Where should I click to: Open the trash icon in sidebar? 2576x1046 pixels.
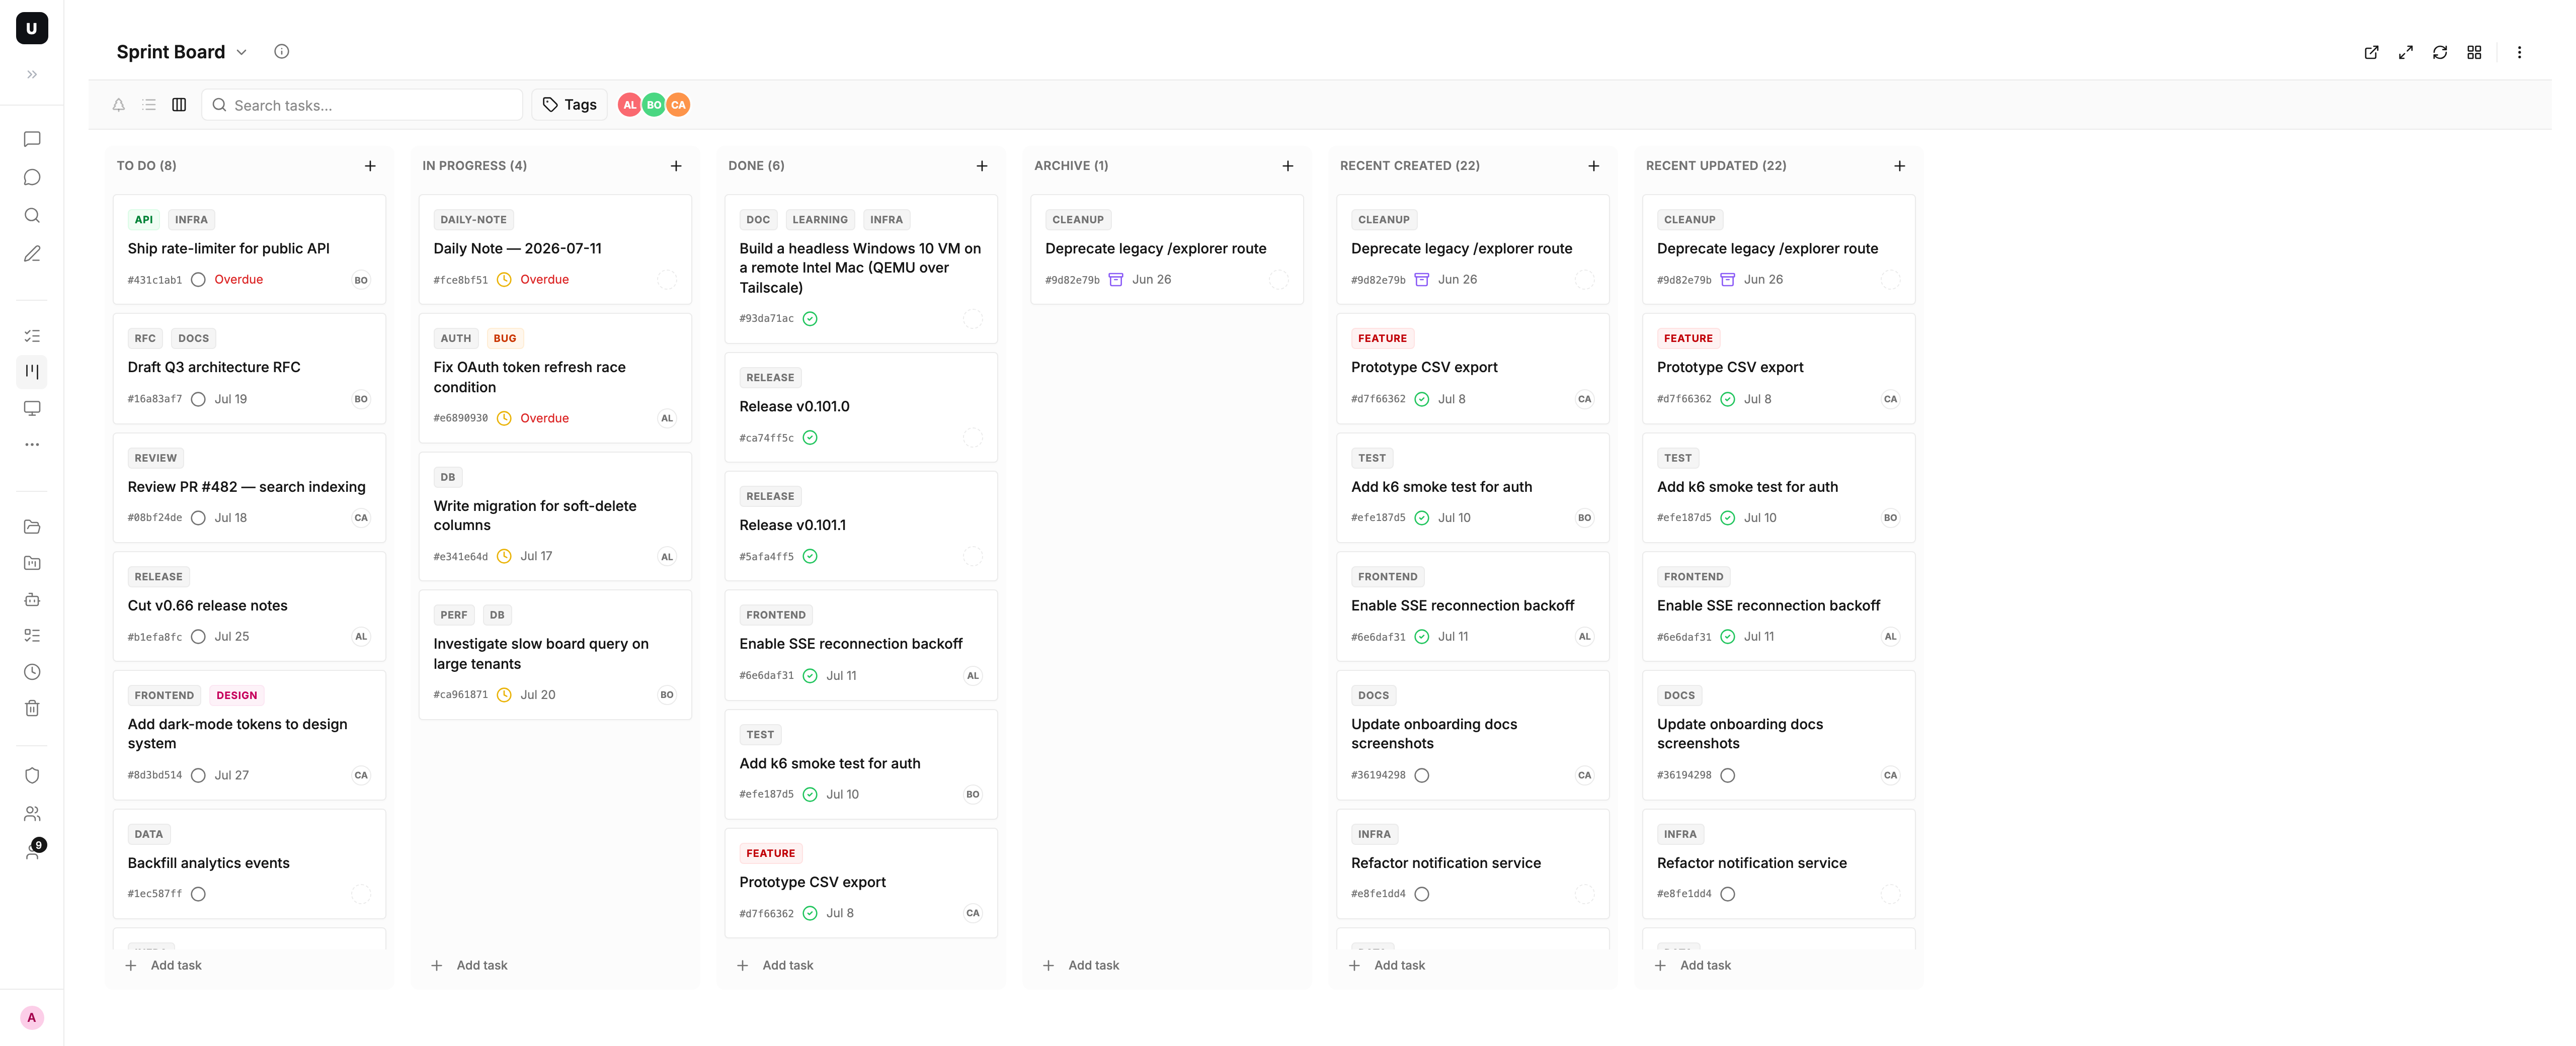[x=32, y=708]
